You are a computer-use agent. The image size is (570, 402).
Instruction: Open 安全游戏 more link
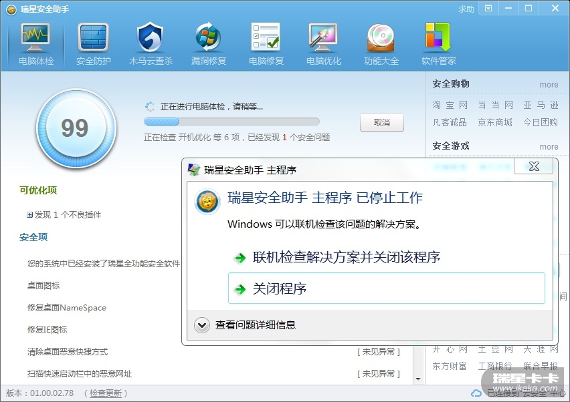[549, 147]
